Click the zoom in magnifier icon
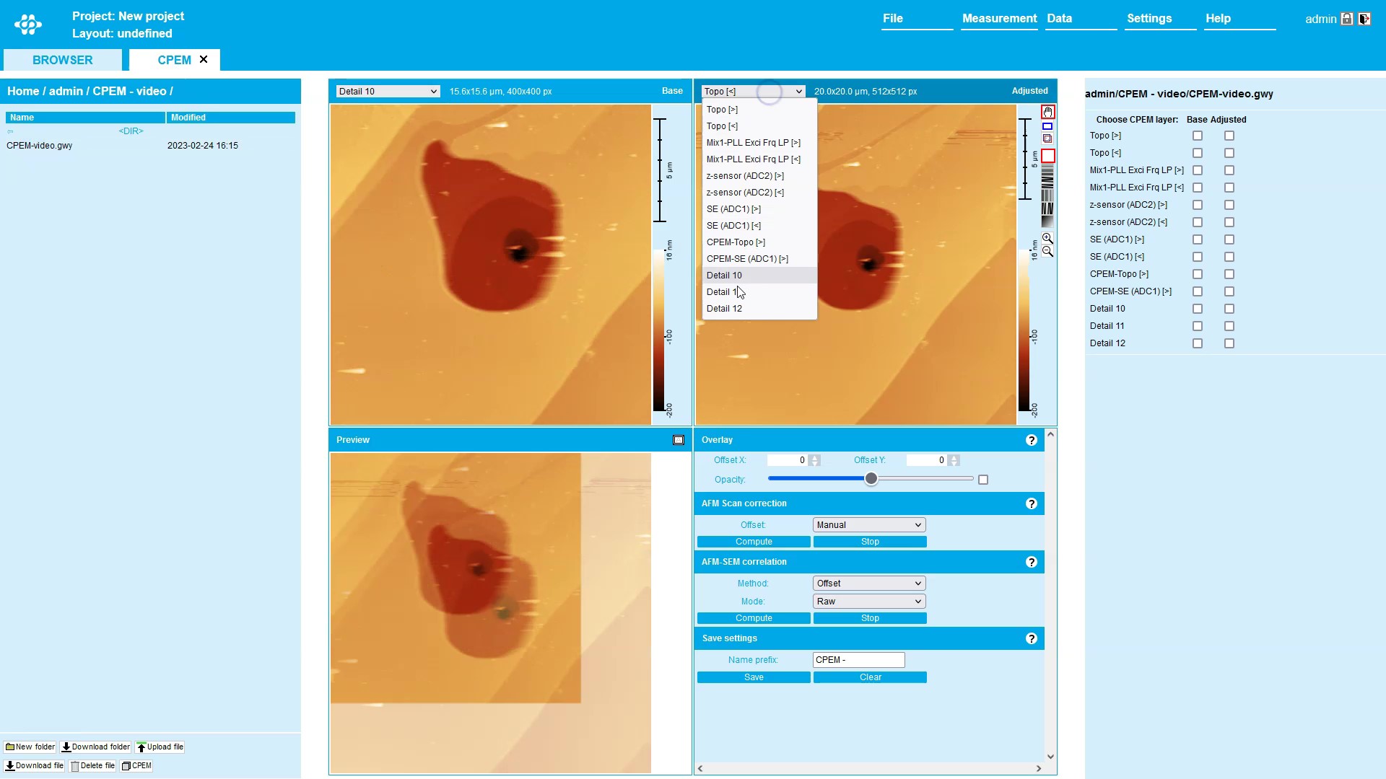The height and width of the screenshot is (779, 1386). (1047, 238)
